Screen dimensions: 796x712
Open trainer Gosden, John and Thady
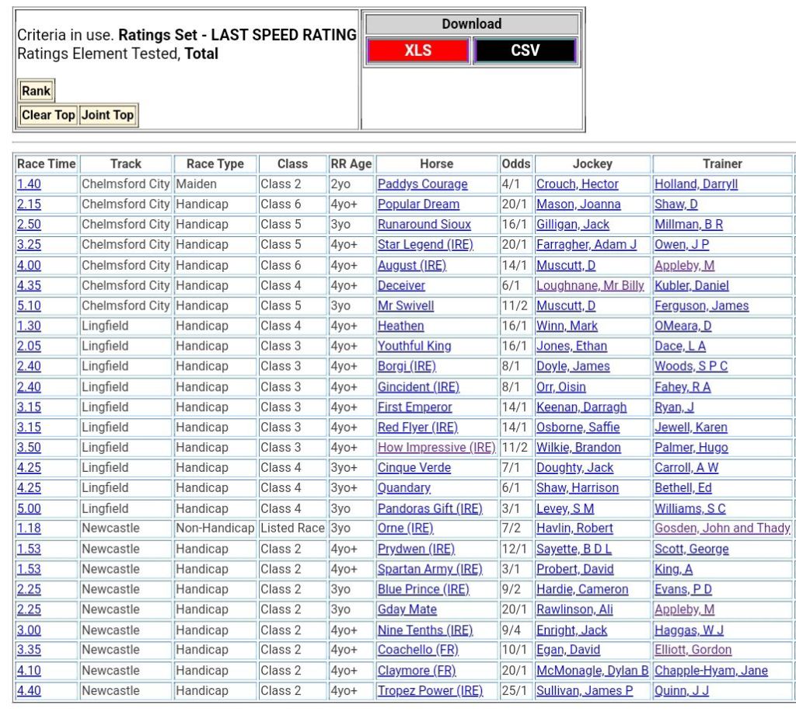tap(722, 529)
